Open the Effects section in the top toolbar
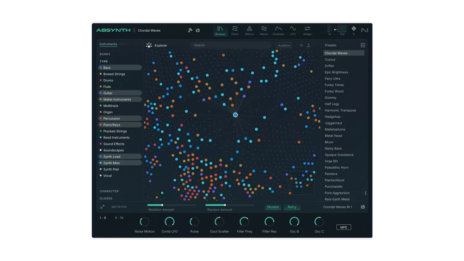Screen dimensions: 464x261 (x=249, y=30)
